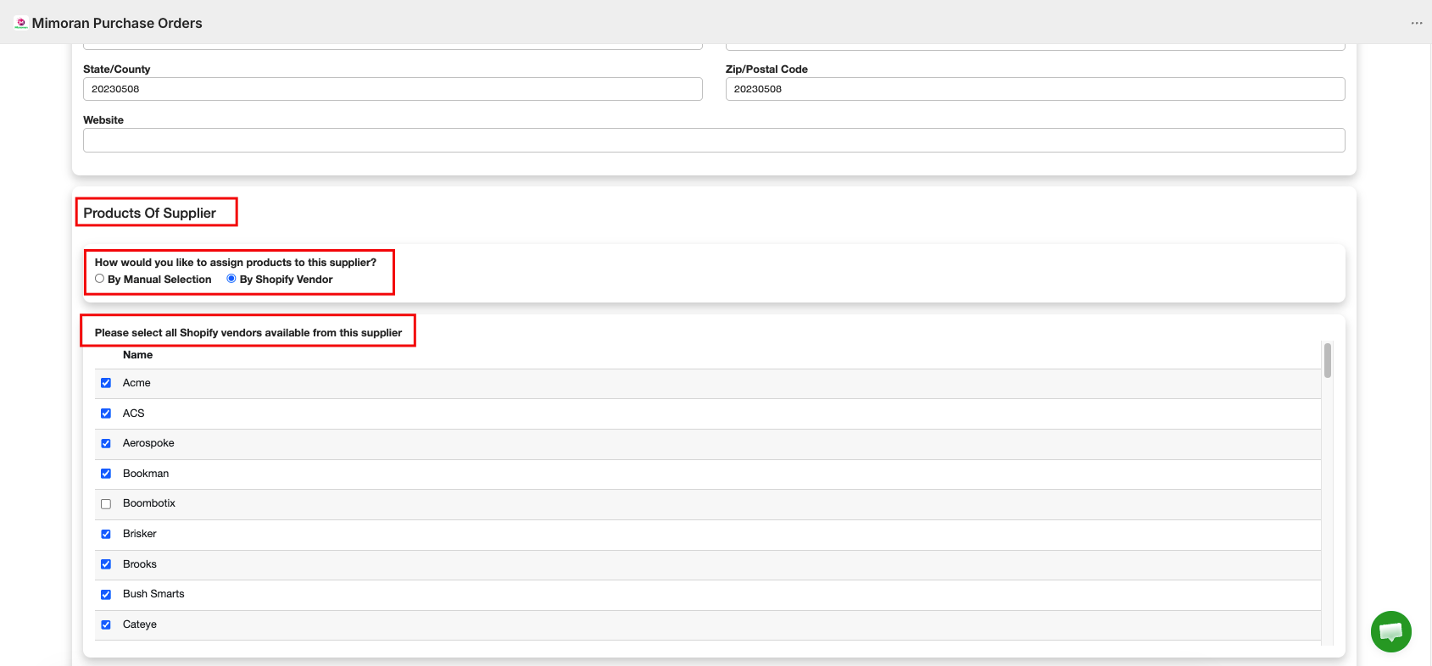Focus the Zip/Postal Code input field
The height and width of the screenshot is (666, 1432).
point(1035,89)
